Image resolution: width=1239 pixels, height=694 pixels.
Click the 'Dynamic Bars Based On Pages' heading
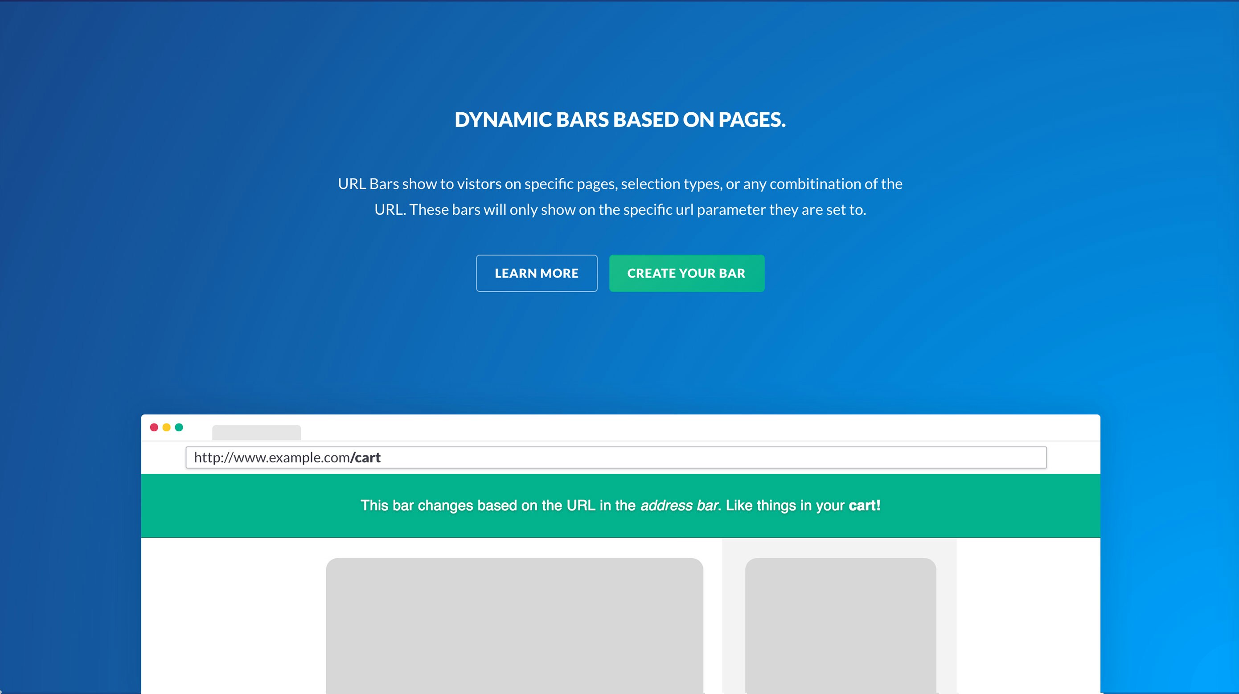pos(620,120)
